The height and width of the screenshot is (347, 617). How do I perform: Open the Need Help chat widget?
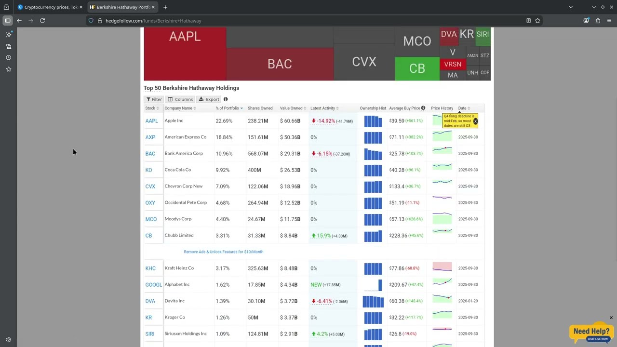click(x=591, y=333)
